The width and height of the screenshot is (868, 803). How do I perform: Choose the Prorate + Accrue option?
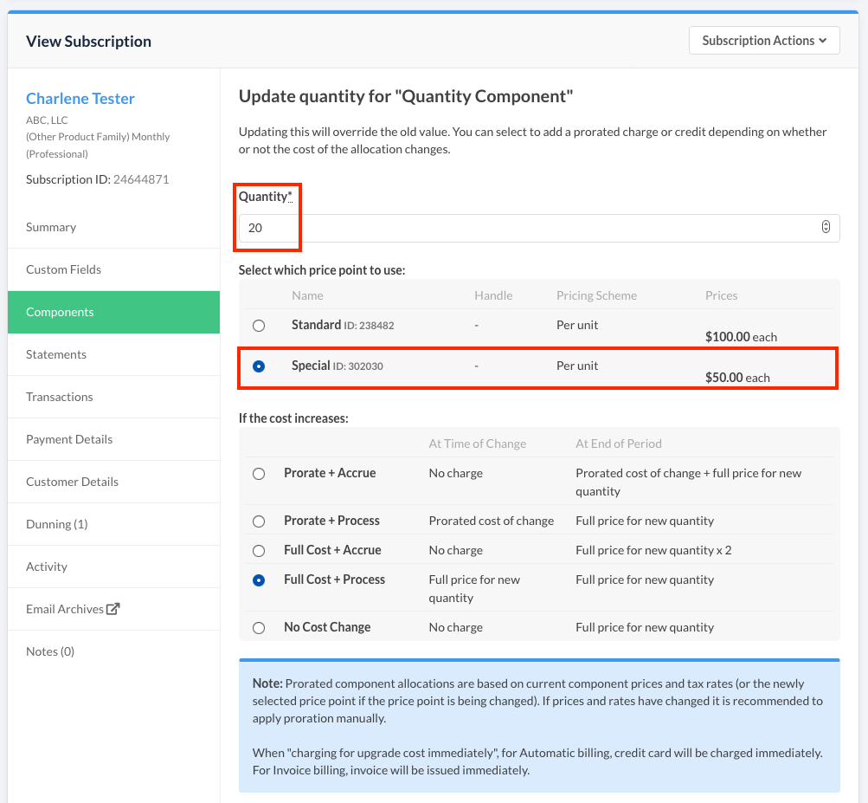[258, 474]
